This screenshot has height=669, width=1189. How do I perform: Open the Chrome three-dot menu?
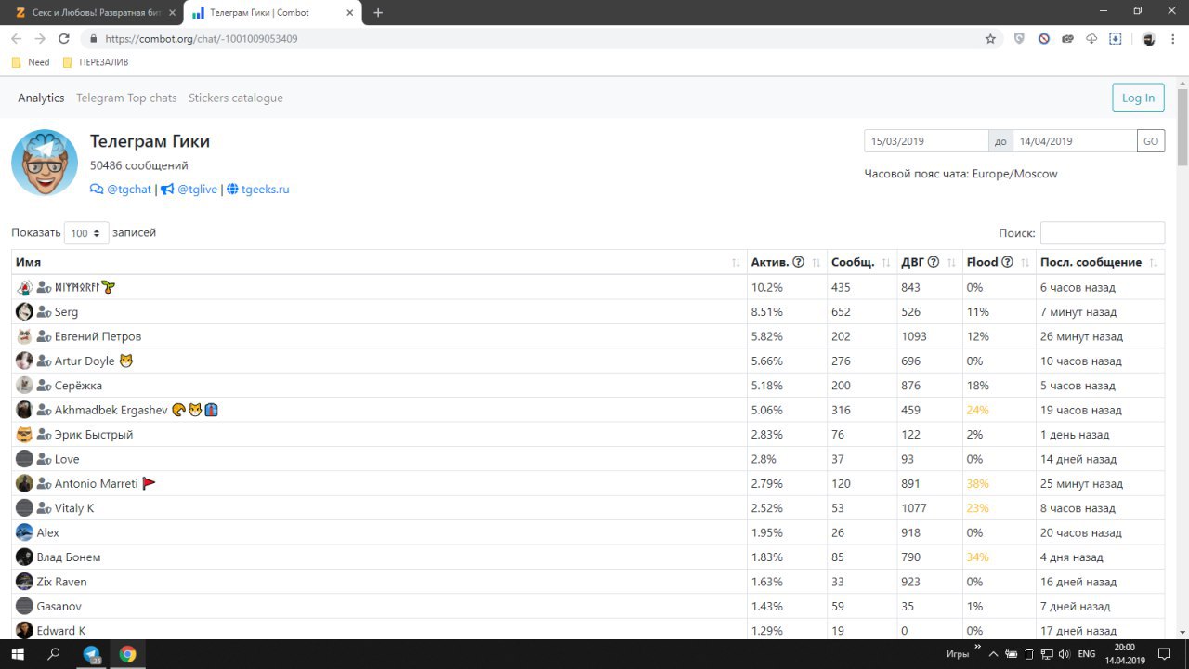pyautogui.click(x=1172, y=39)
